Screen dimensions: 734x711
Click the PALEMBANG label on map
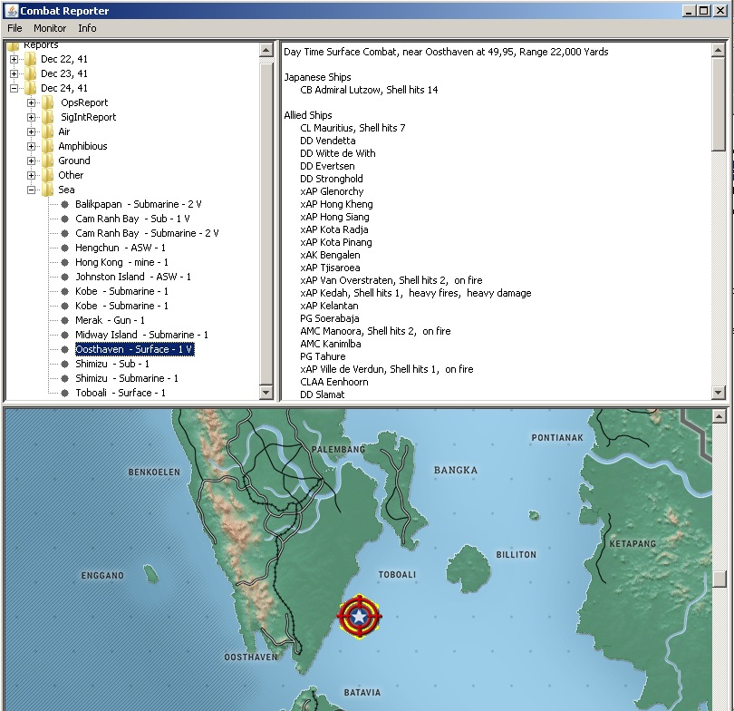338,450
